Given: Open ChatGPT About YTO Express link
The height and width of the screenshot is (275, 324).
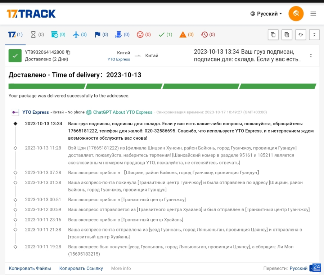Looking at the screenshot, I should pyautogui.click(x=123, y=112).
